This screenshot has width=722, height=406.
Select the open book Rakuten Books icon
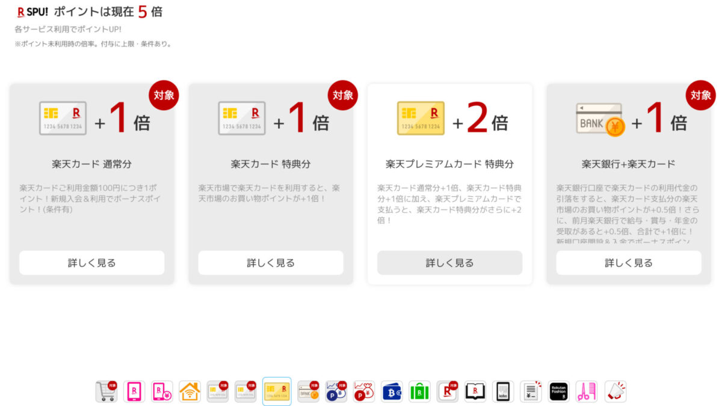pyautogui.click(x=475, y=392)
